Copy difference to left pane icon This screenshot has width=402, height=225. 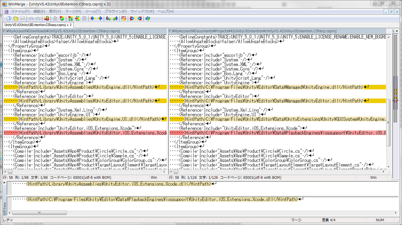pyautogui.click(x=99, y=18)
